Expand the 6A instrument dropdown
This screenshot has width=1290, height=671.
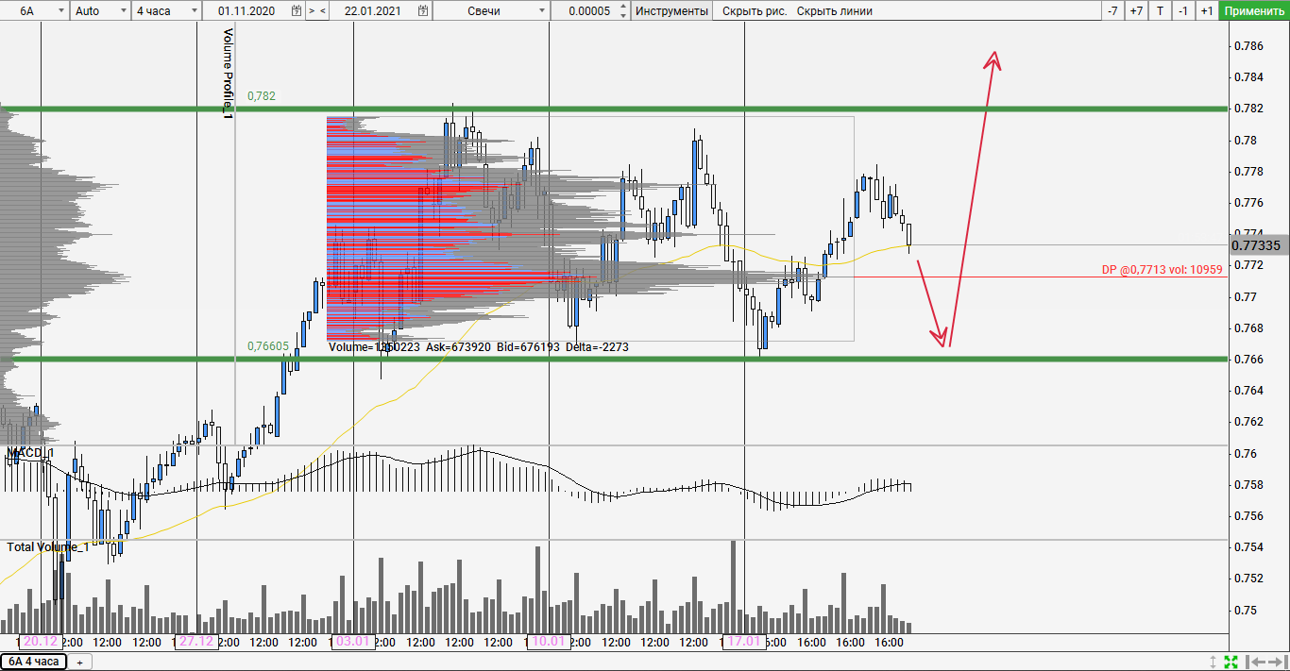coord(60,11)
